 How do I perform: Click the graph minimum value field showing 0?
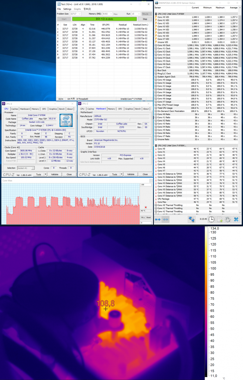pos(146,223)
